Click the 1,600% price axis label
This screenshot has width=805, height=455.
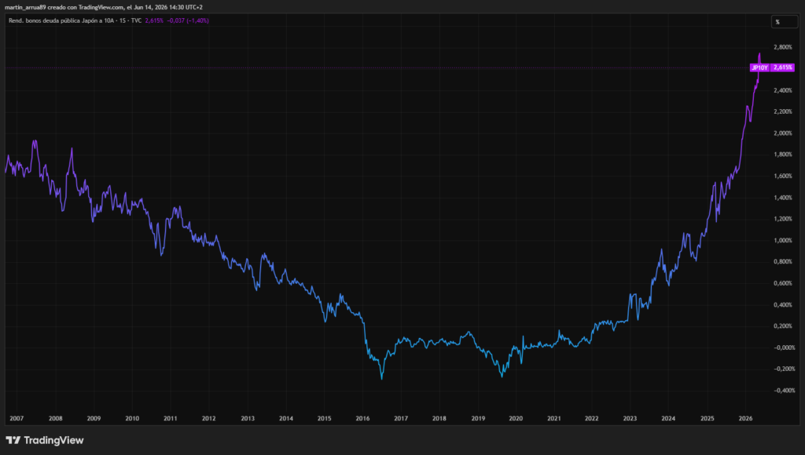coord(783,177)
